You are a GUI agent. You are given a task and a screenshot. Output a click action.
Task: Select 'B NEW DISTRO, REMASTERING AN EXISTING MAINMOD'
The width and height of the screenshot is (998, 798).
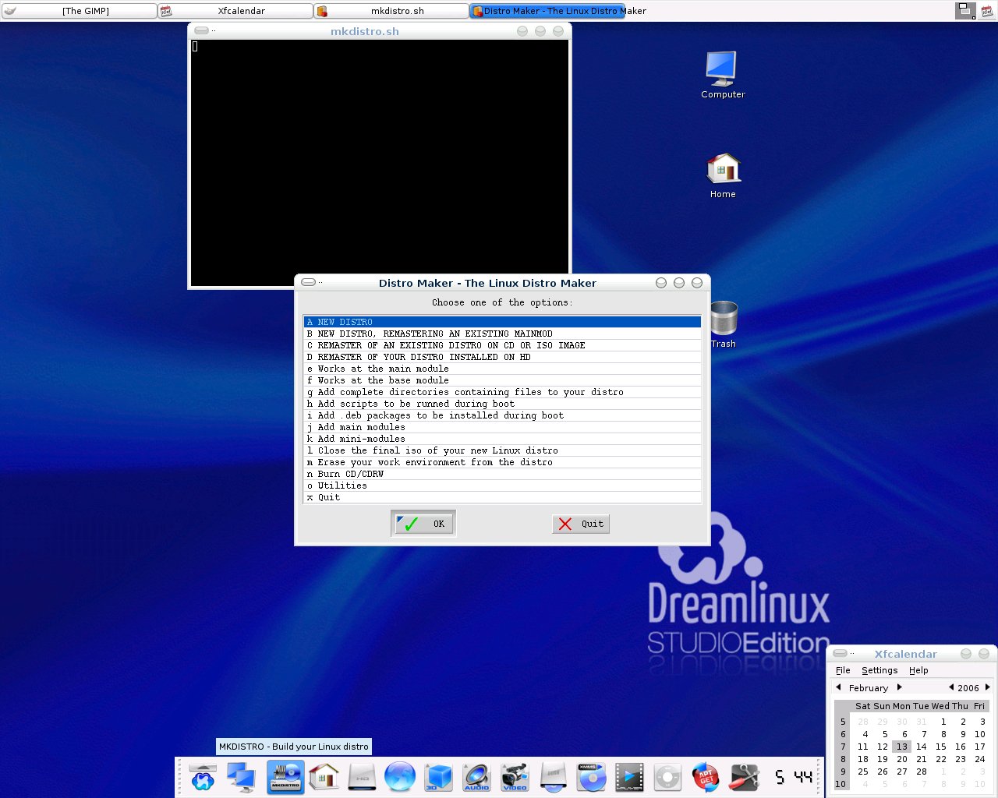[x=502, y=334]
